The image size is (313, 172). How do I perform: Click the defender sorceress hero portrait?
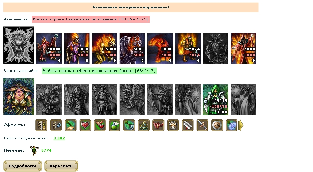pos(19,96)
